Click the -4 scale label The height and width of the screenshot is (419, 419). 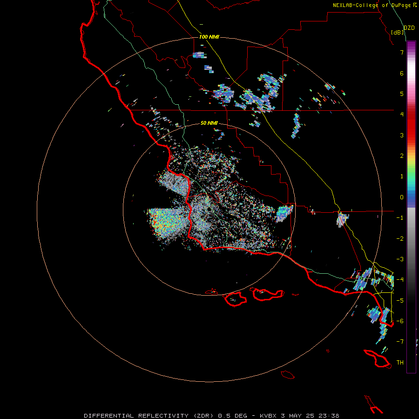[x=400, y=280]
